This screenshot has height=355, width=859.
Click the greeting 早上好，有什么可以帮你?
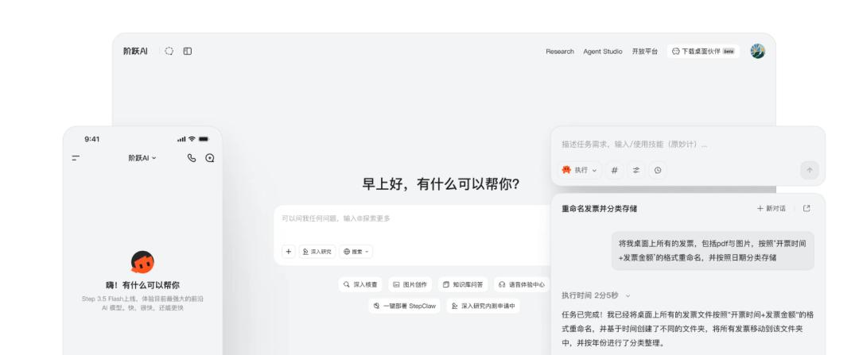pos(441,183)
